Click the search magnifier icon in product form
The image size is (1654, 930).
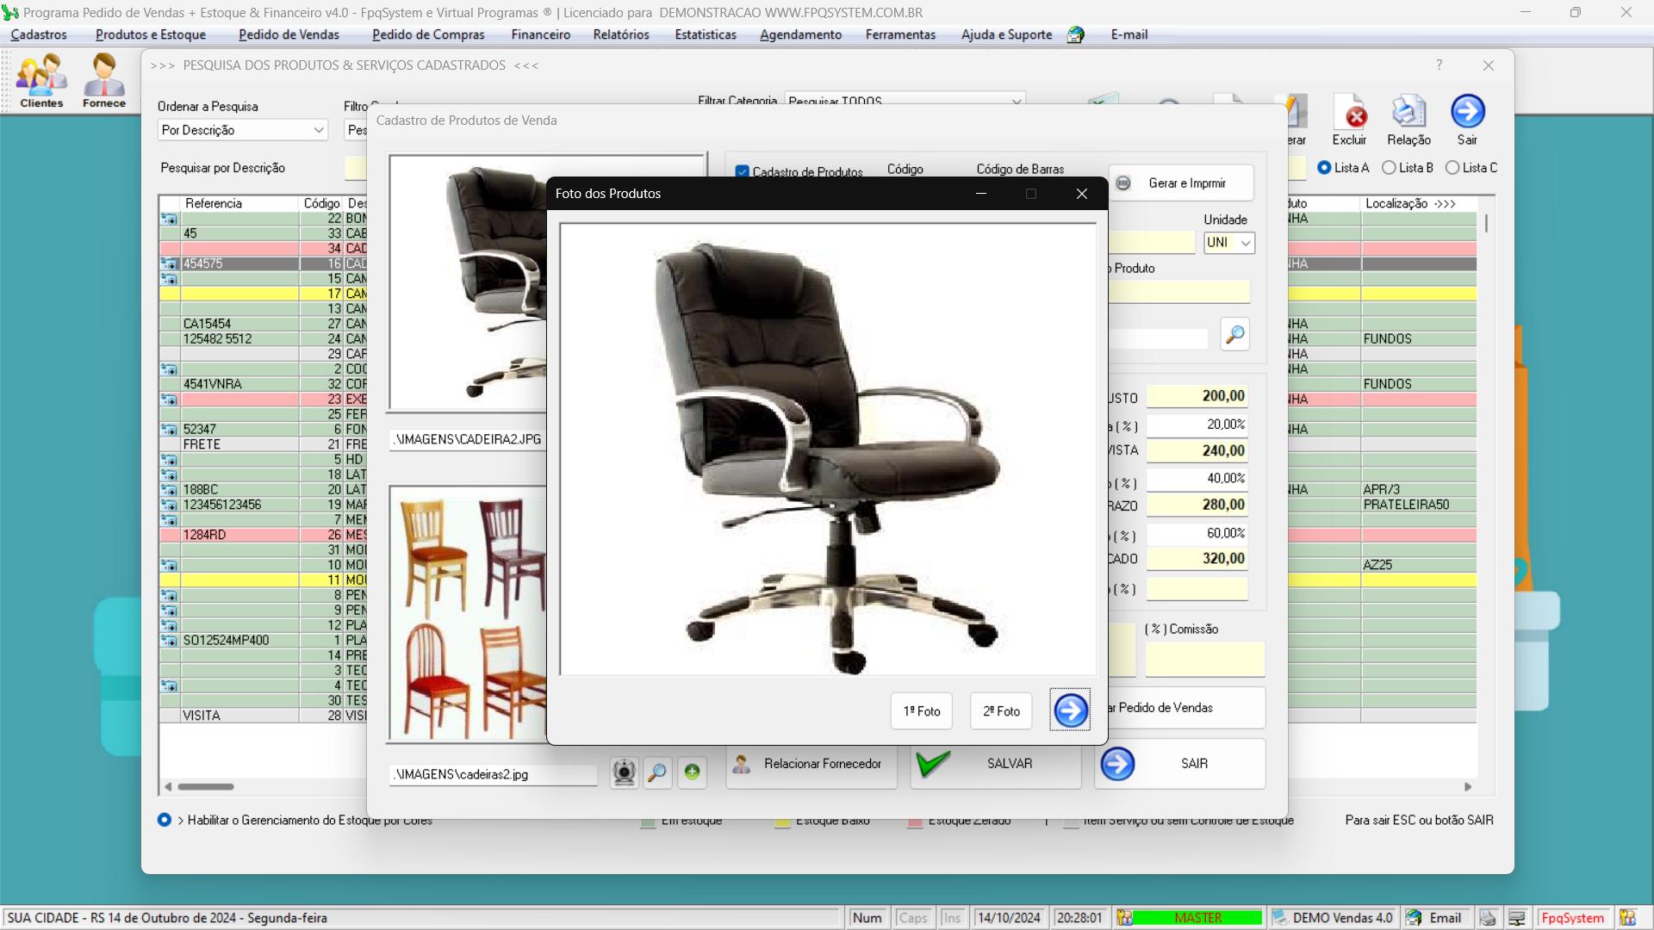click(x=1234, y=334)
